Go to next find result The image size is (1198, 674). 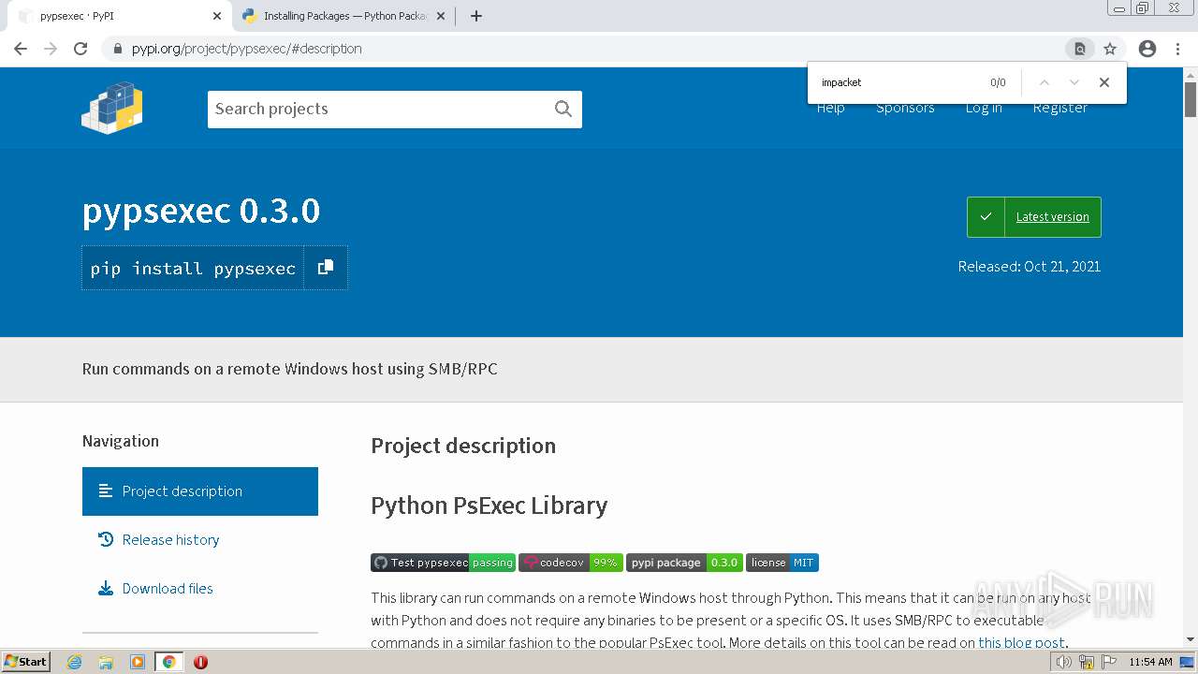click(1074, 82)
